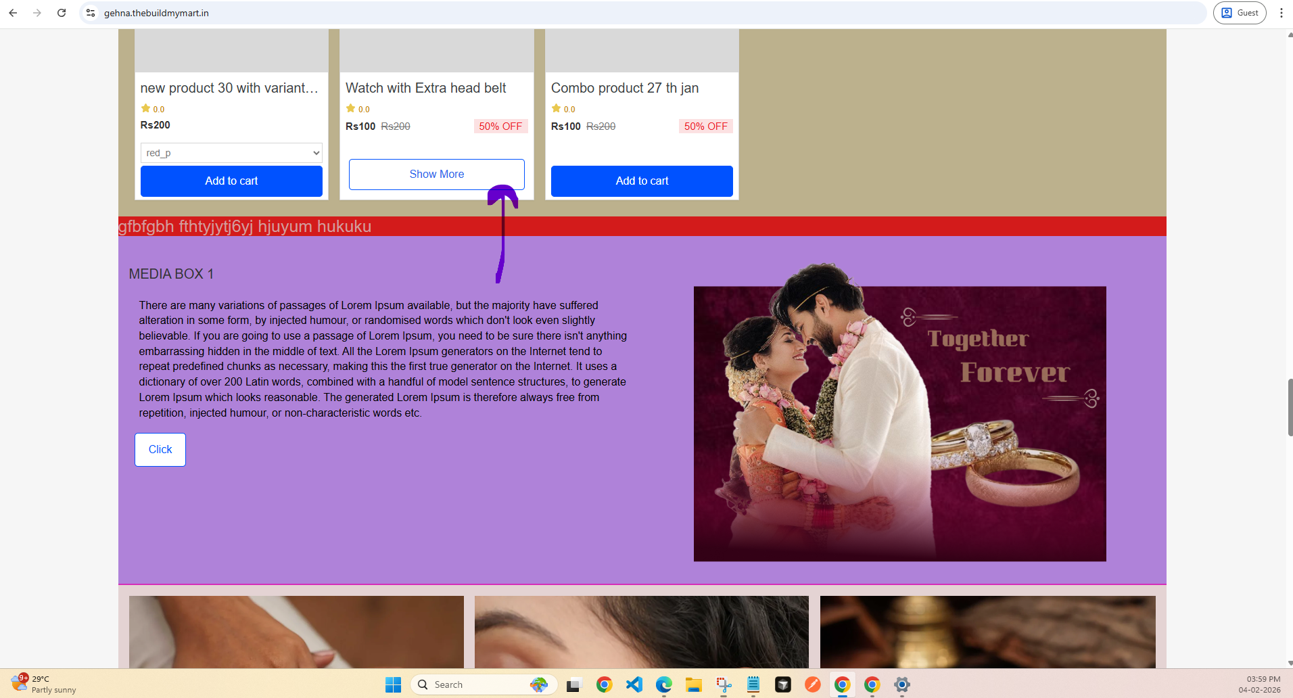Click the 'MEDIA BOX 1' heading
Viewport: 1293px width, 698px height.
coord(171,274)
